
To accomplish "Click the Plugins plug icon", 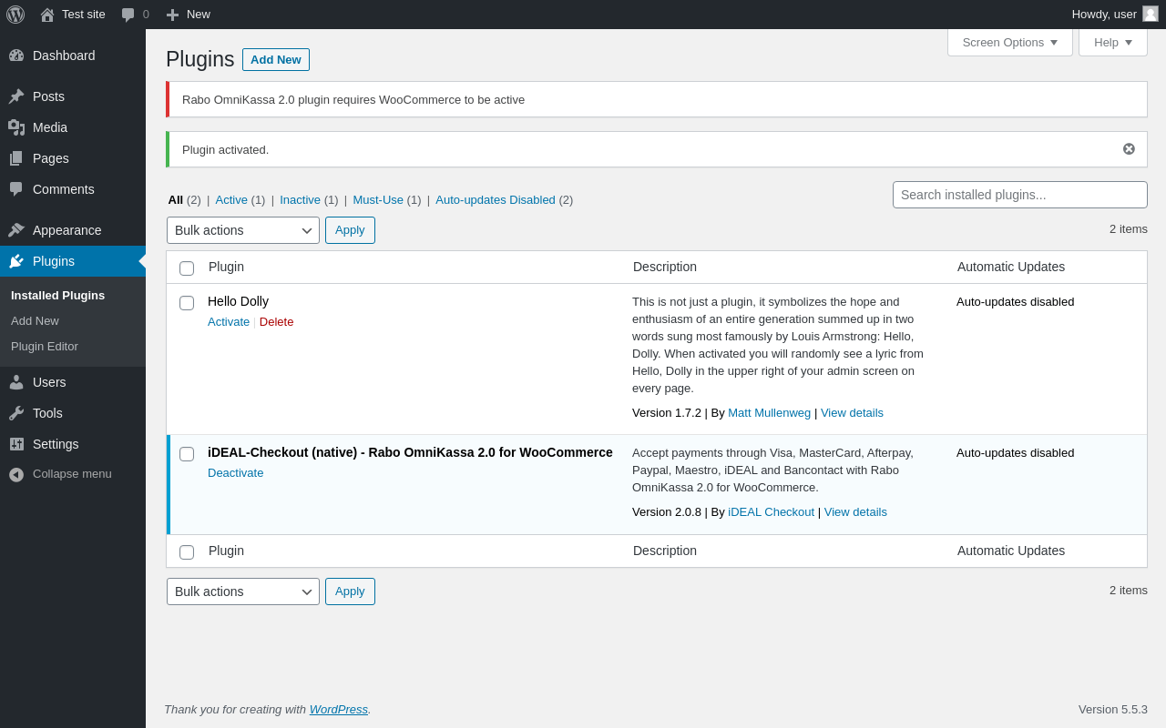I will [x=16, y=261].
